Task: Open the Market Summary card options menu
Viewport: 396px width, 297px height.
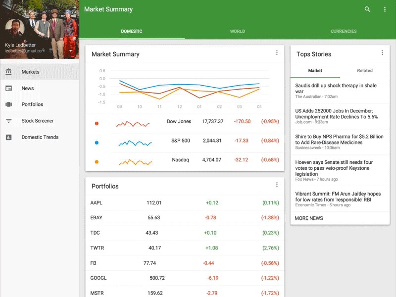Action: [x=277, y=53]
